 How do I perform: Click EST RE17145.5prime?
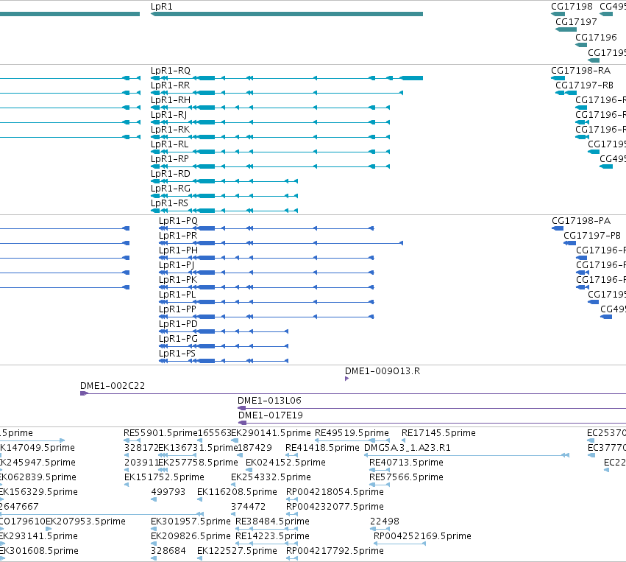(438, 433)
